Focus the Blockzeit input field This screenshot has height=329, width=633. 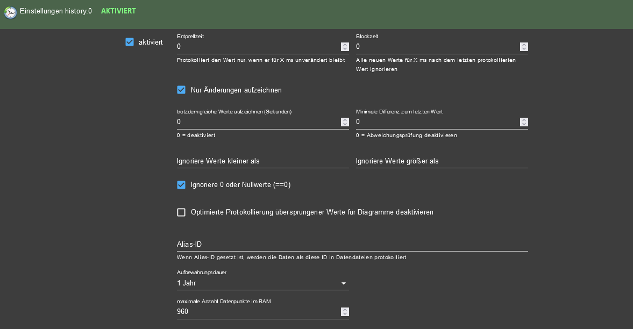point(437,47)
